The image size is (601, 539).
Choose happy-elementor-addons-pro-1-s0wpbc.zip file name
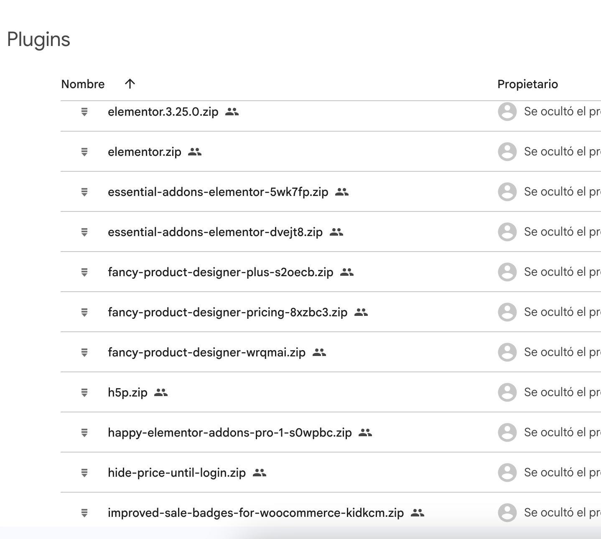230,433
